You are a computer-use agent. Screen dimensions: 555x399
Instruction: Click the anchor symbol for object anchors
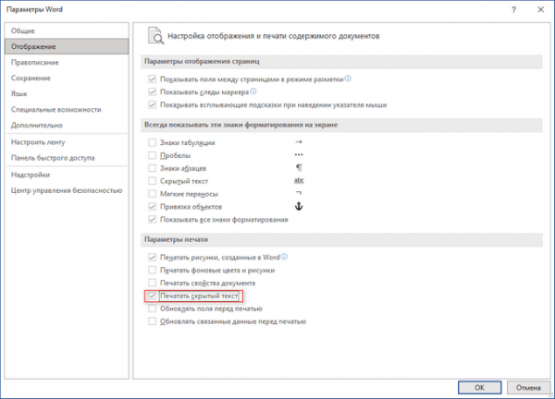299,206
